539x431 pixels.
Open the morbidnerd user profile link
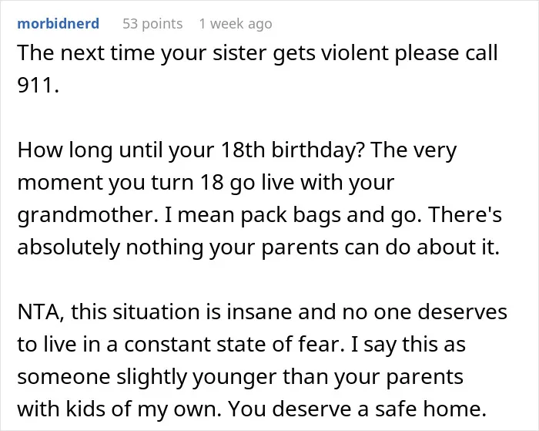point(58,24)
